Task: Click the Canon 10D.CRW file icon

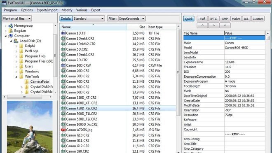Action: click(63, 65)
